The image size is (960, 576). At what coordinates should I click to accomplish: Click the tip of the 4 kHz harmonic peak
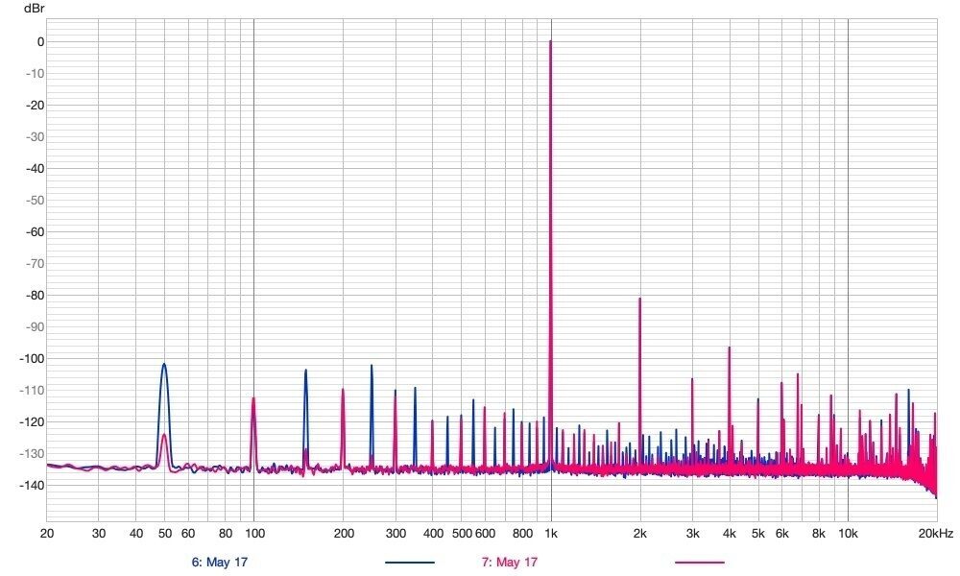(730, 348)
